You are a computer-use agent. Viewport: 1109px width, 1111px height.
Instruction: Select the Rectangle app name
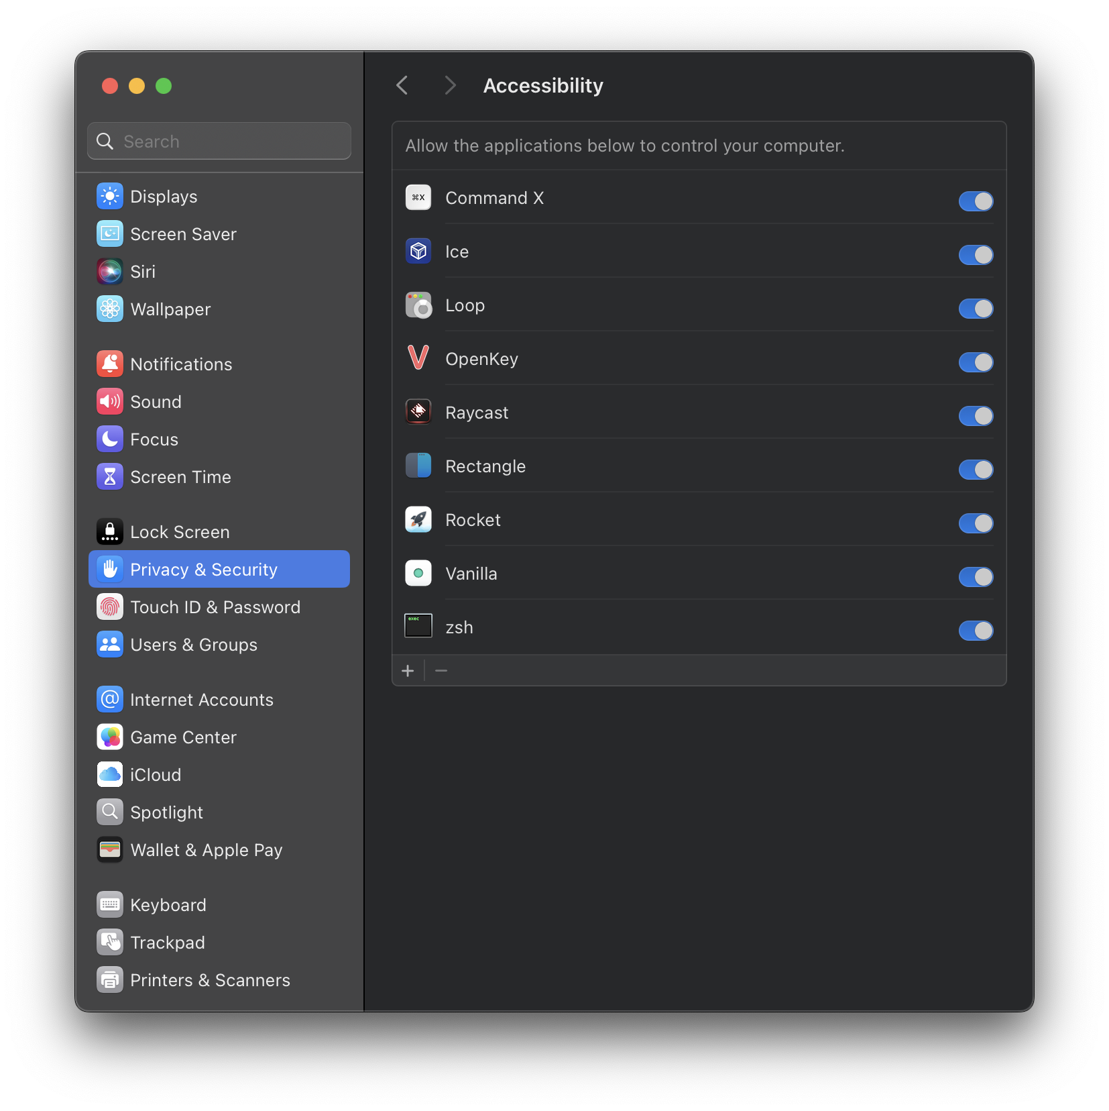(x=485, y=466)
